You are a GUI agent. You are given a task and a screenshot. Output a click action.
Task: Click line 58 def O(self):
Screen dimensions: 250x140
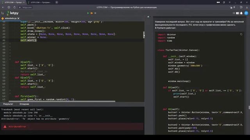(23, 78)
